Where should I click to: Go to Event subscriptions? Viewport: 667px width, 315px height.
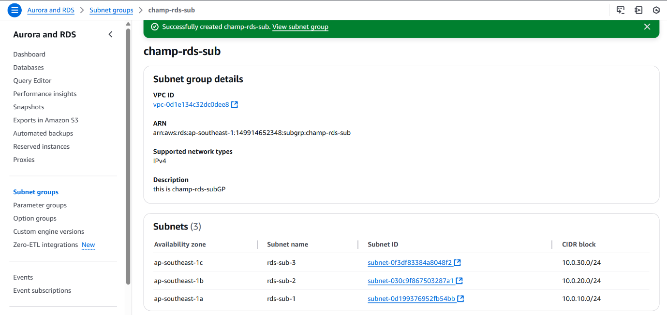tap(42, 291)
